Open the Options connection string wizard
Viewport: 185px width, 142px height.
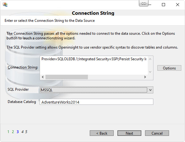point(169,68)
